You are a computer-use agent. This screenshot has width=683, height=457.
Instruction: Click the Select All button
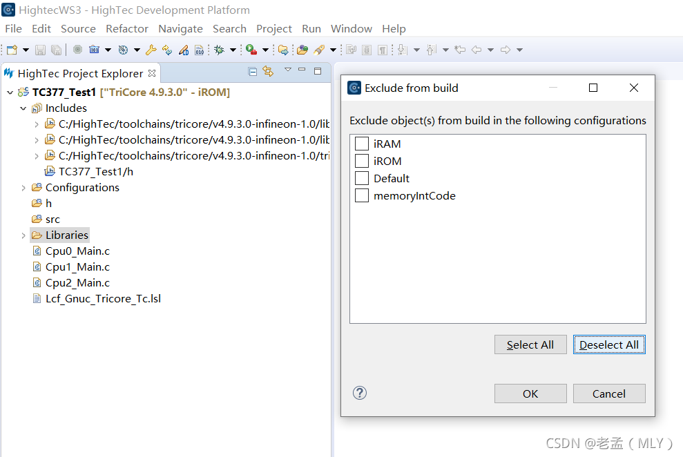530,344
